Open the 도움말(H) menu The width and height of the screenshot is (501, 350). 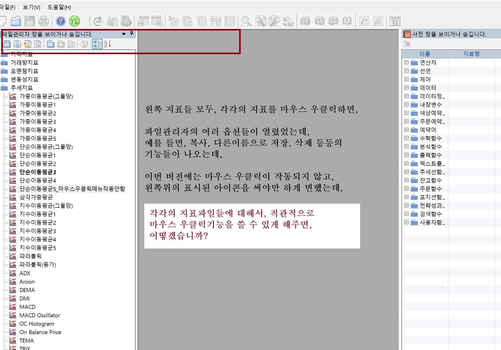click(x=59, y=7)
